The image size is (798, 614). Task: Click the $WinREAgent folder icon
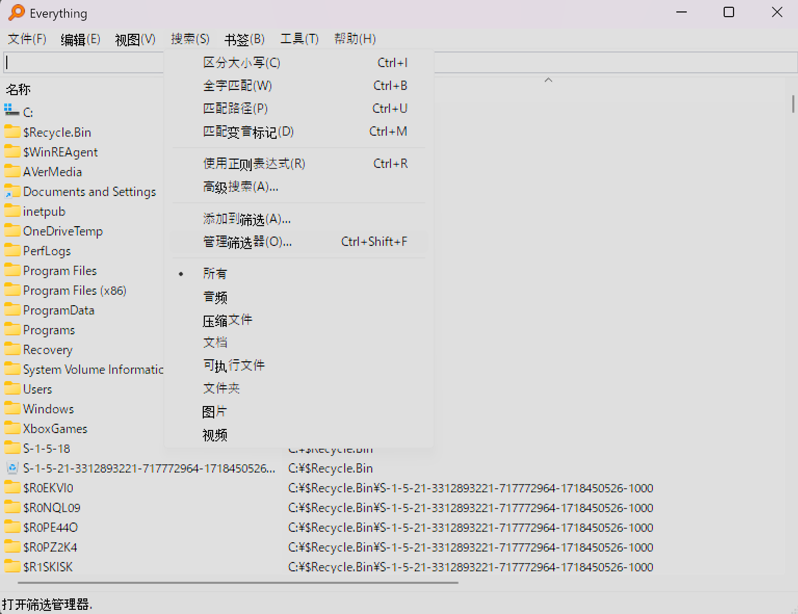point(12,151)
